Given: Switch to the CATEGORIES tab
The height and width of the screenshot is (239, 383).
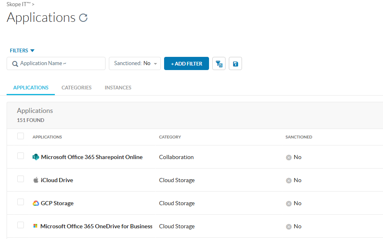Looking at the screenshot, I should (x=76, y=88).
